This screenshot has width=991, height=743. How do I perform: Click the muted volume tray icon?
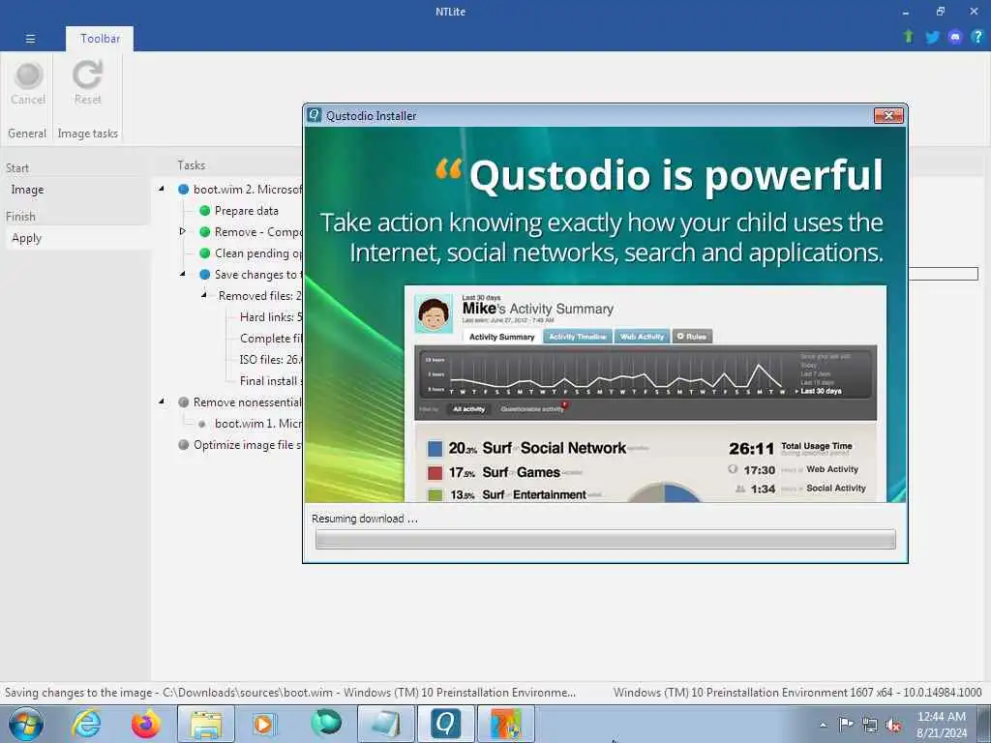point(893,725)
